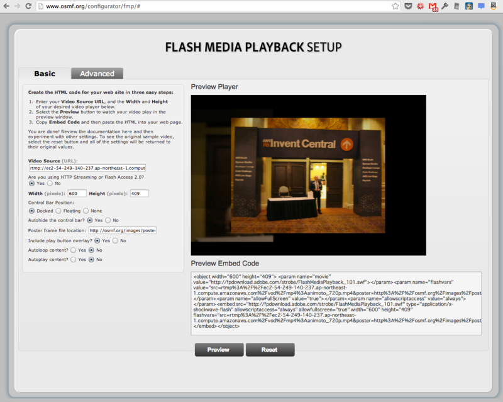
Task: Select Yes for HTTP Streaming or Flash Access
Action: [x=31, y=183]
